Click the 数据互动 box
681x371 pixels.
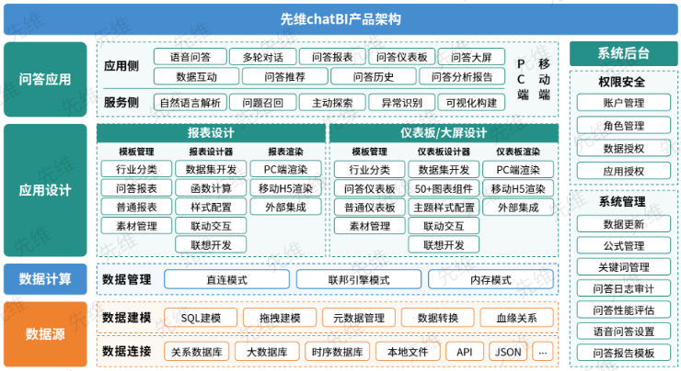click(196, 77)
